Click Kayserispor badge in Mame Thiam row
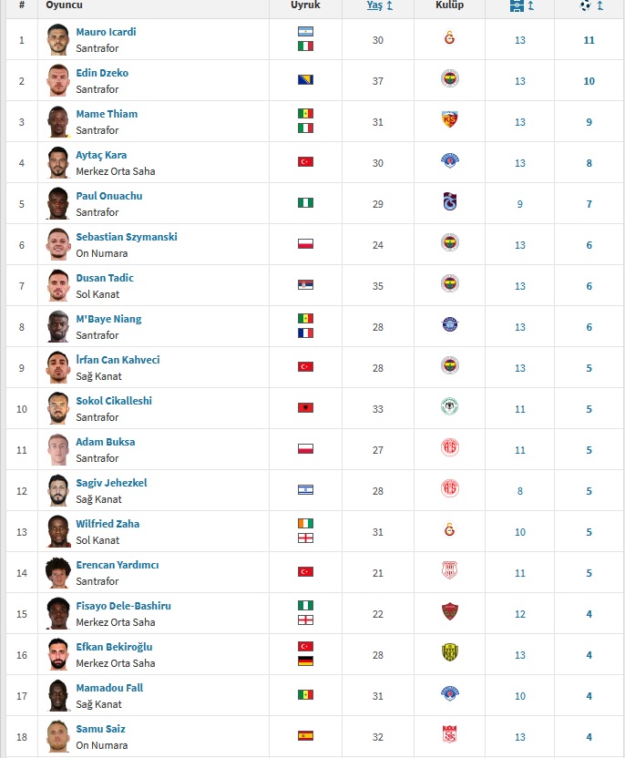Image resolution: width=625 pixels, height=758 pixels. click(449, 119)
